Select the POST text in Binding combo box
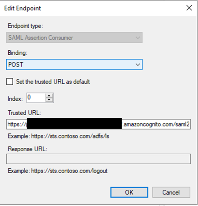The width and height of the screenshot is (198, 206). (x=16, y=65)
